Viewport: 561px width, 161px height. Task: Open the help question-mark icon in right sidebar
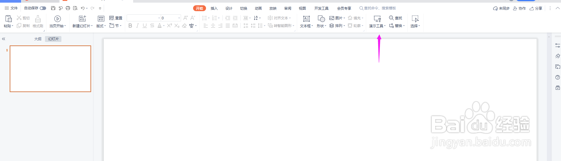point(557,77)
